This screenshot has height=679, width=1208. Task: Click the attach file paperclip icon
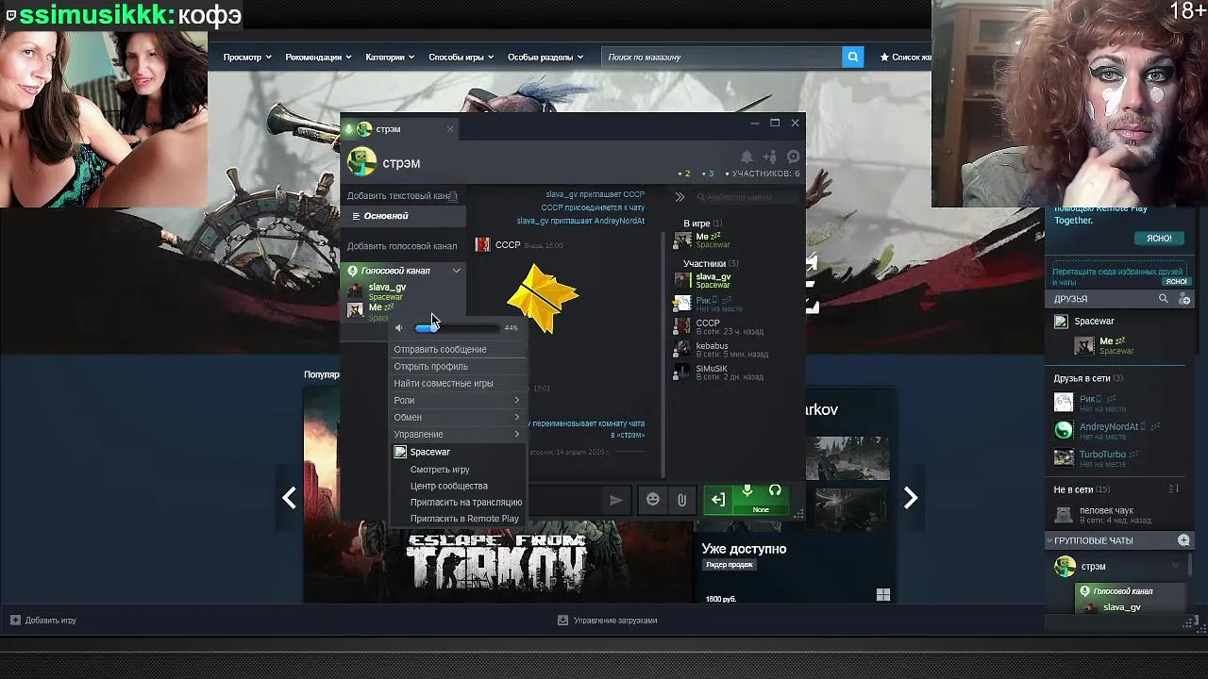click(681, 500)
